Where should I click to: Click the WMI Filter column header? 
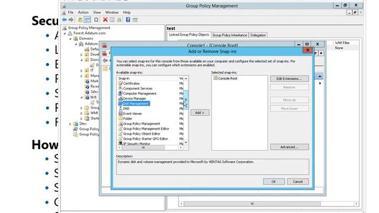342,43
